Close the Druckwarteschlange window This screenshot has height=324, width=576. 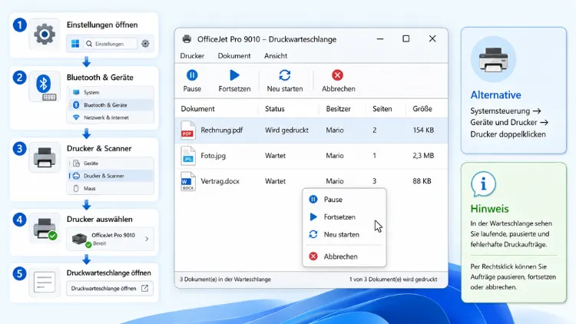(x=432, y=38)
